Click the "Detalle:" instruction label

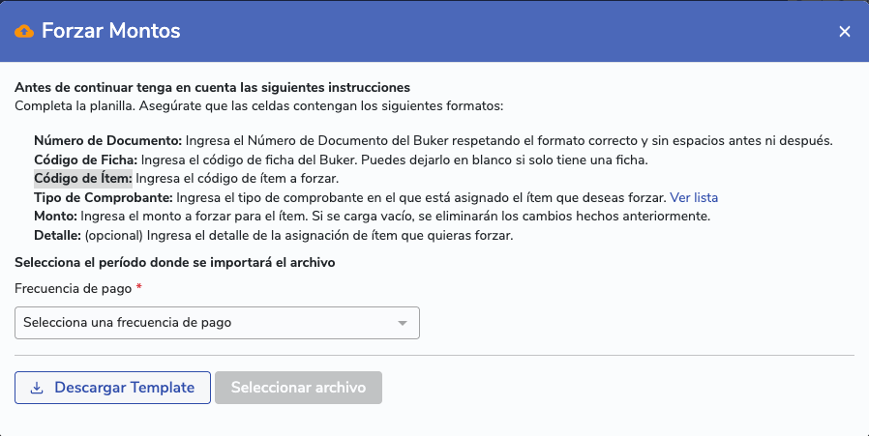pos(57,235)
